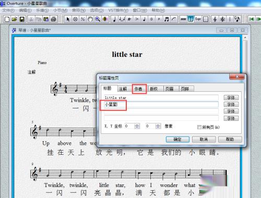Image resolution: width=261 pixels, height=198 pixels.
Task: Click the New document icon
Action: click(7, 19)
